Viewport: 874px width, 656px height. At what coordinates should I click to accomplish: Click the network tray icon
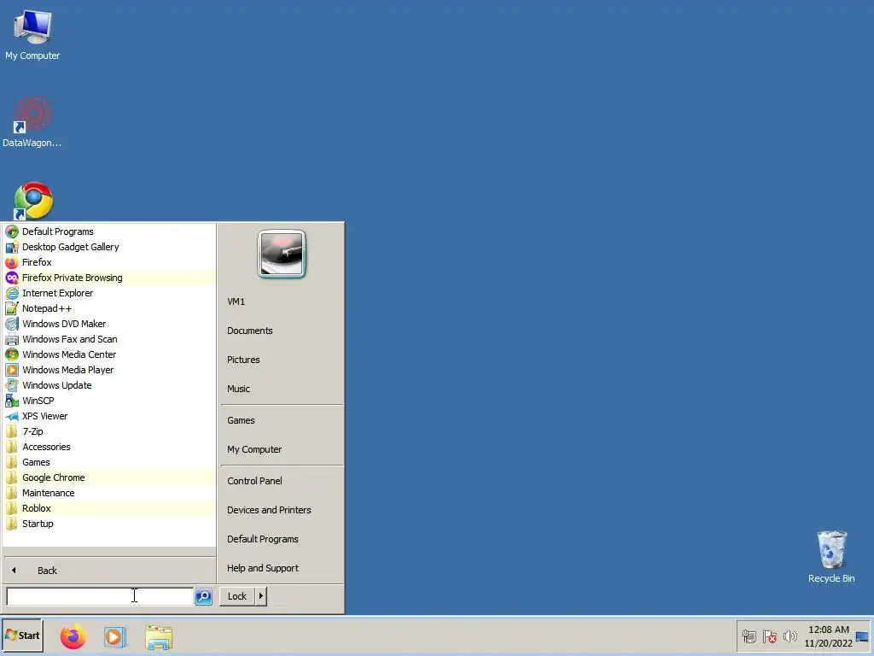click(x=749, y=635)
